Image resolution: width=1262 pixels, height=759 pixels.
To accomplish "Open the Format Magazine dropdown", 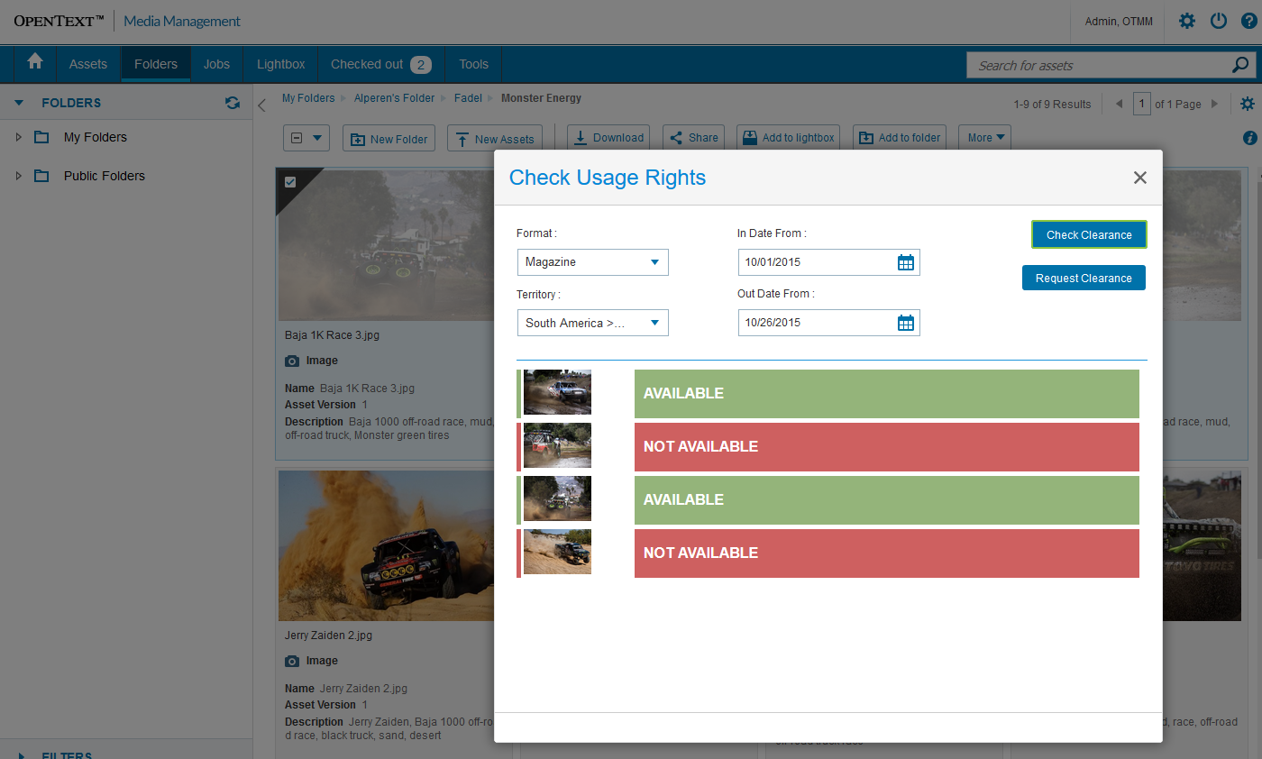I will 593,262.
